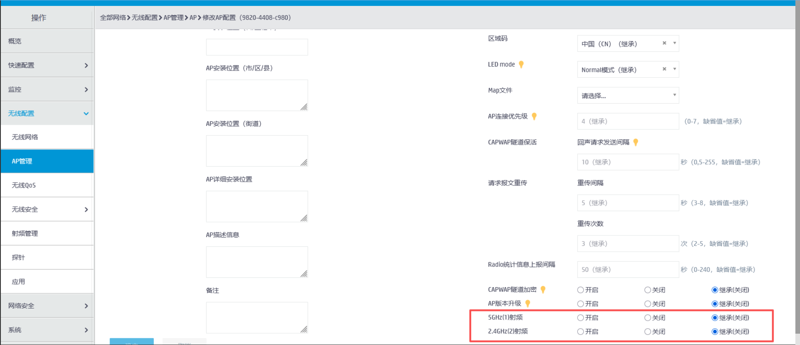
Task: Clear the 区域码 selection with the x icon
Action: tap(664, 43)
